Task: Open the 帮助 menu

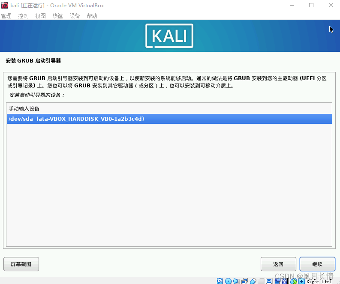Action: tap(92, 16)
